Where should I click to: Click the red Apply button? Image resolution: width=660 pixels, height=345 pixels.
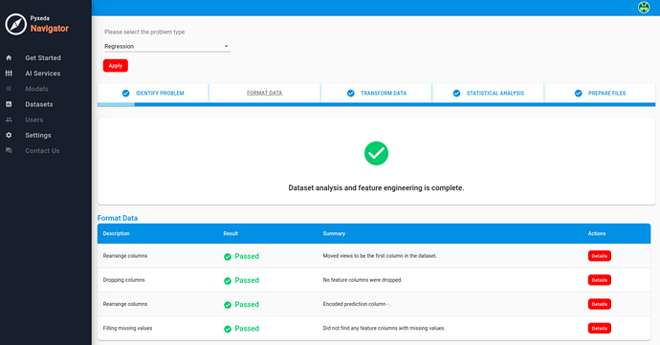tap(116, 66)
